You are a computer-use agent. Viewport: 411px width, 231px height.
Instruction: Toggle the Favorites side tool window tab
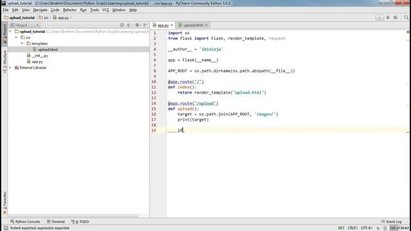click(4, 203)
